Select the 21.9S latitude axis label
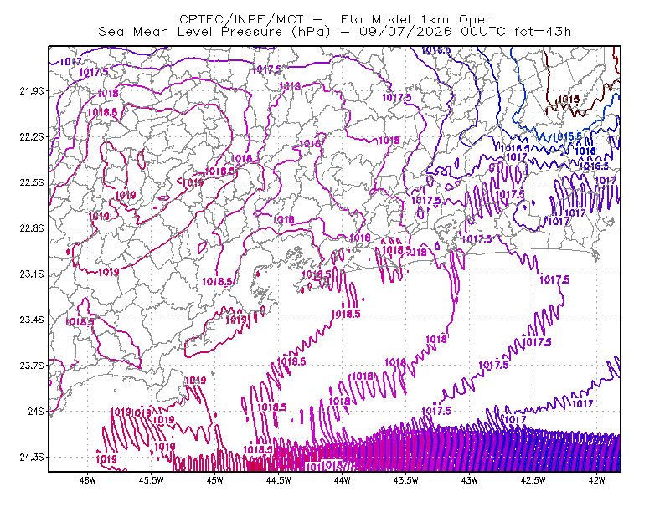 pos(32,91)
